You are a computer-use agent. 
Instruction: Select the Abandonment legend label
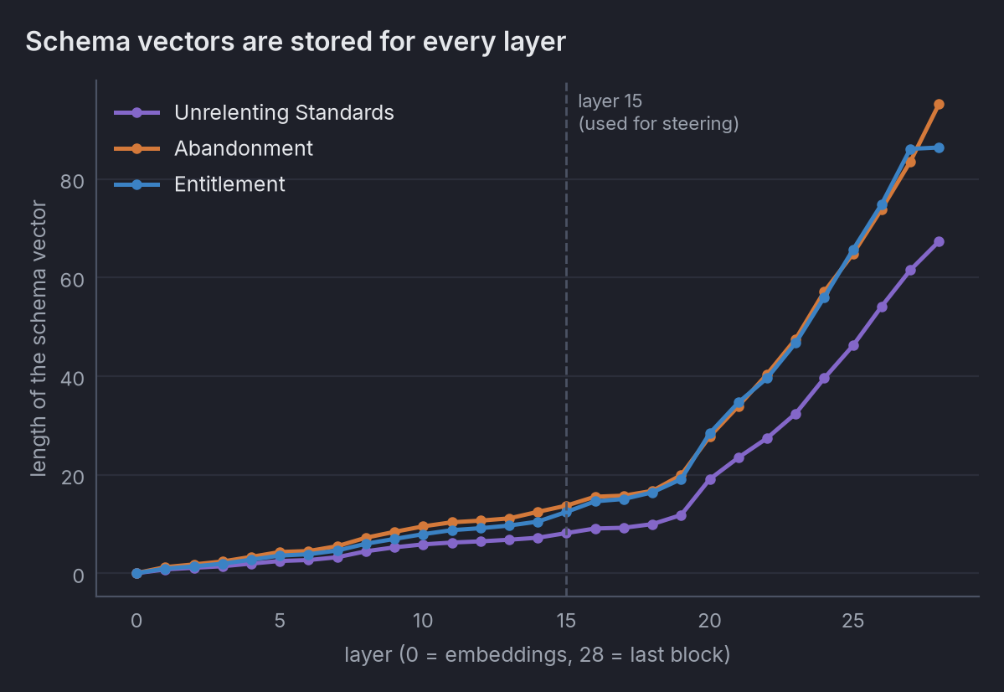click(x=244, y=148)
